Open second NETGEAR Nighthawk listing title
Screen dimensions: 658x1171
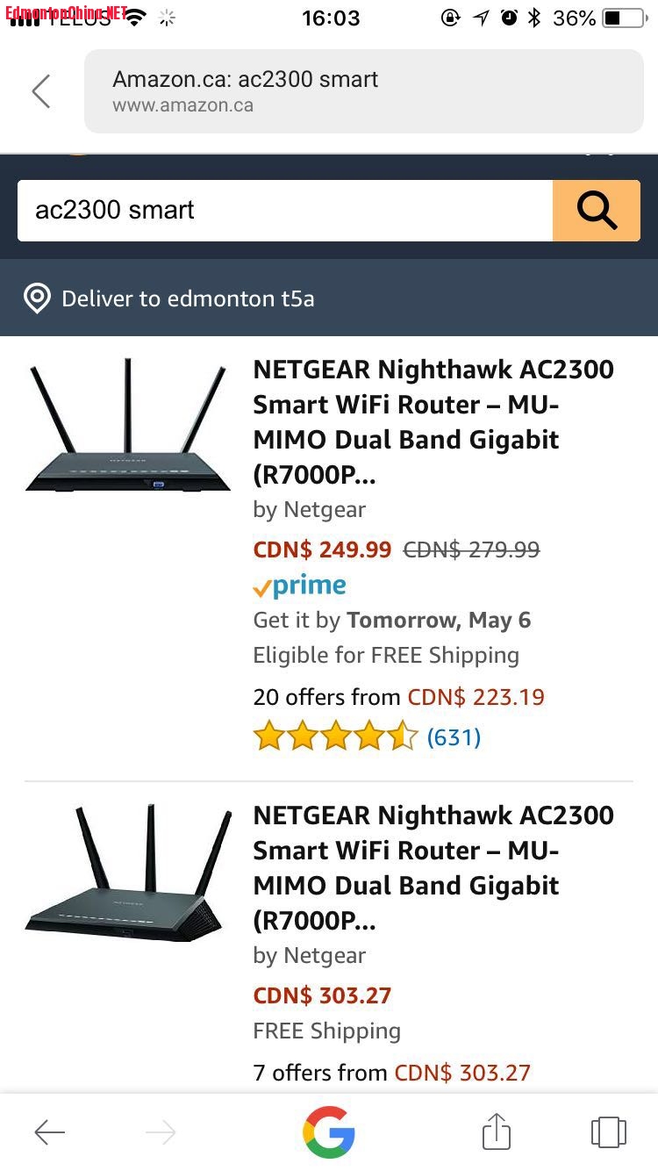(433, 867)
